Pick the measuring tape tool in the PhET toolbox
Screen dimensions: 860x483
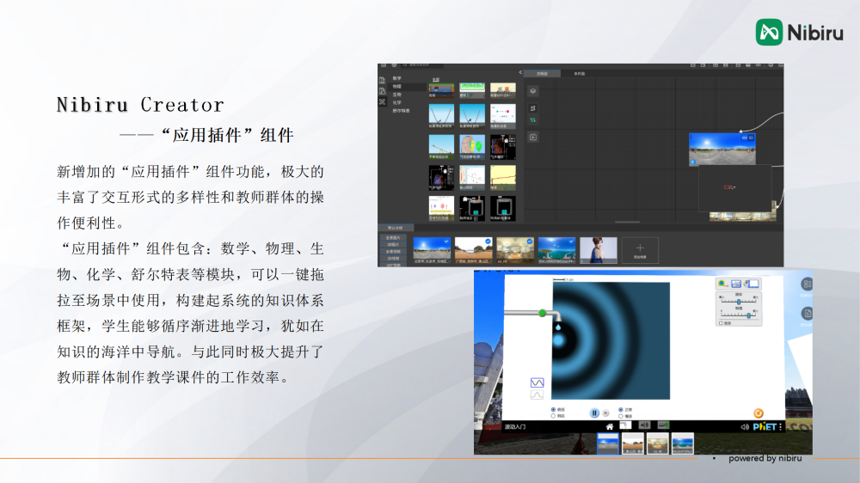(723, 284)
